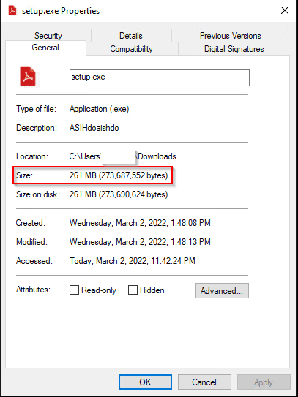Go to Previous Versions tab

click(231, 35)
